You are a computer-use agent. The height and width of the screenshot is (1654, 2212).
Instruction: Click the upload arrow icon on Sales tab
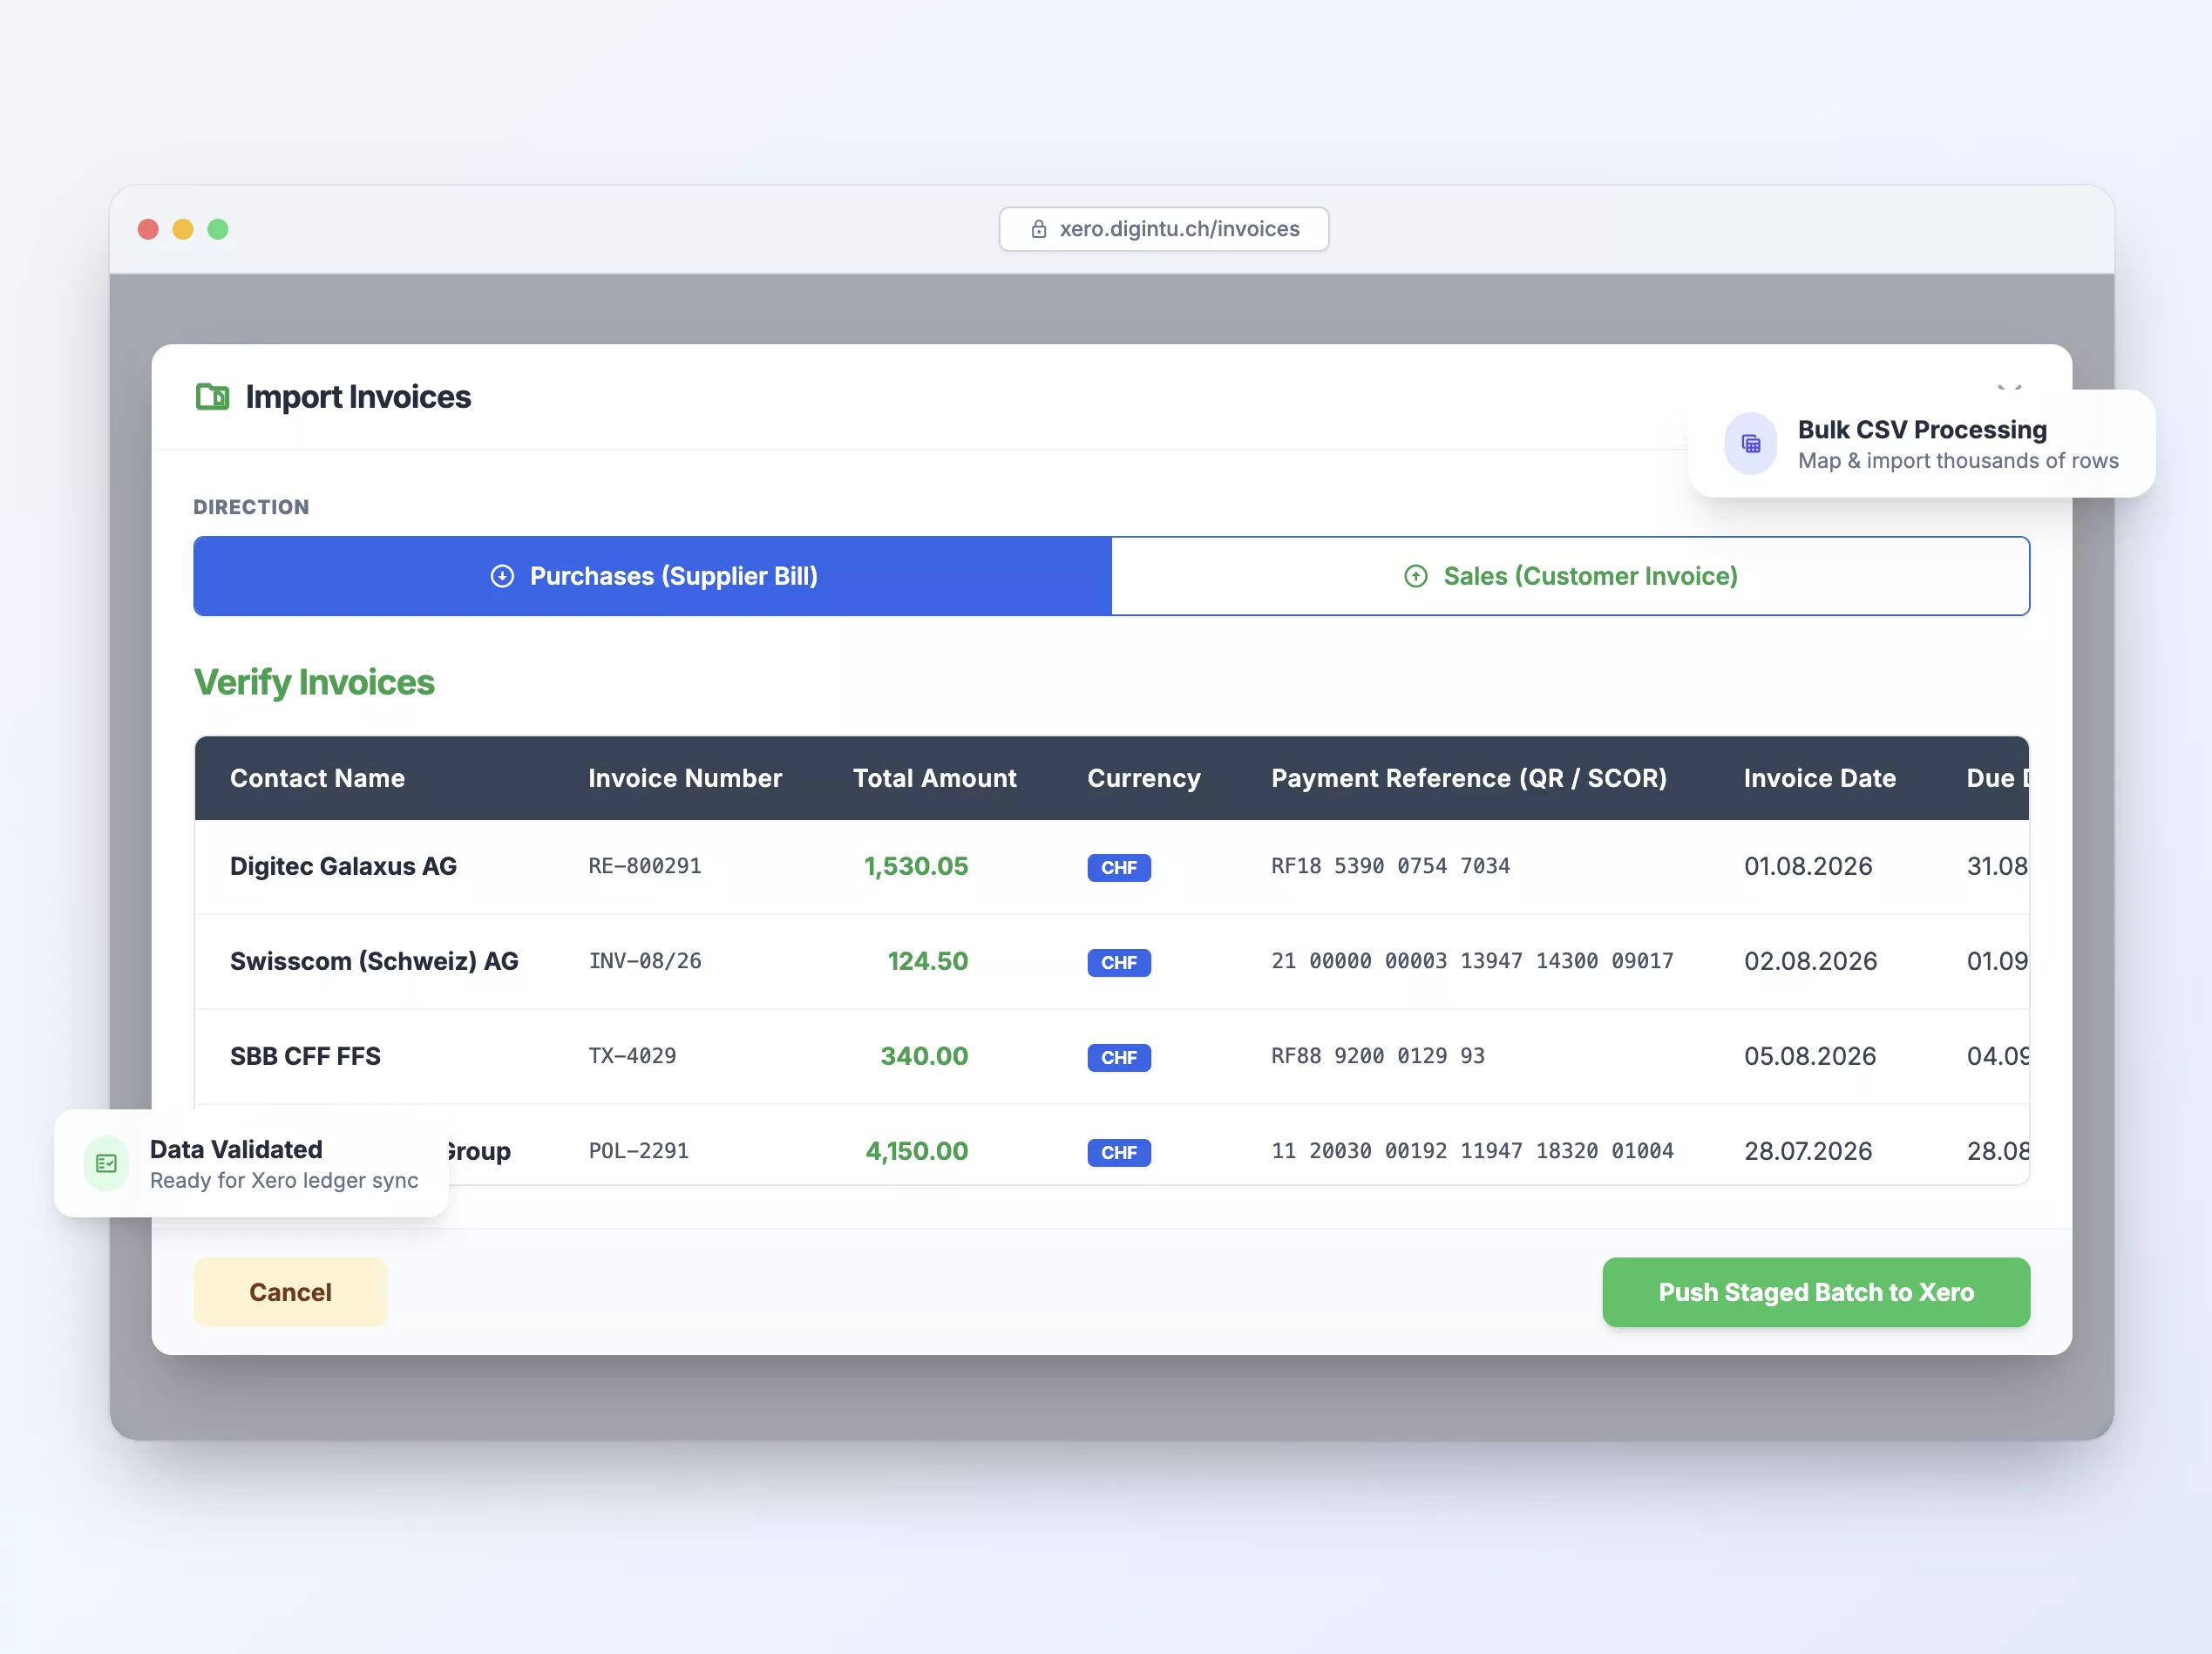tap(1416, 576)
